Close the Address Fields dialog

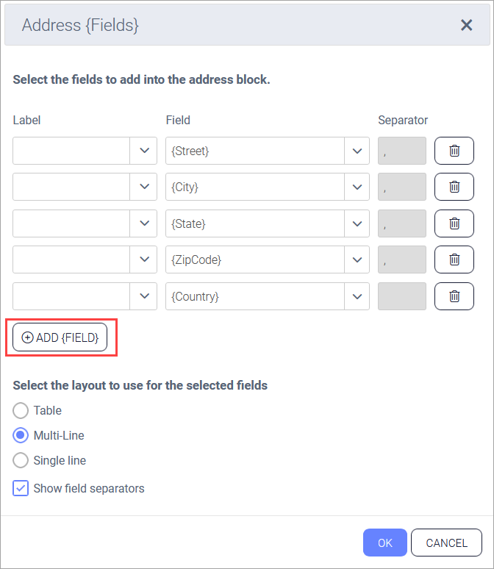point(466,25)
